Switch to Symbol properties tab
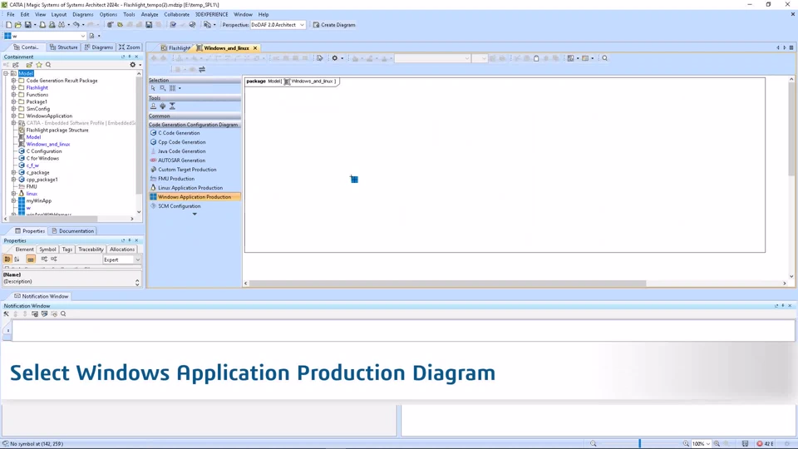This screenshot has height=449, width=798. click(x=47, y=249)
